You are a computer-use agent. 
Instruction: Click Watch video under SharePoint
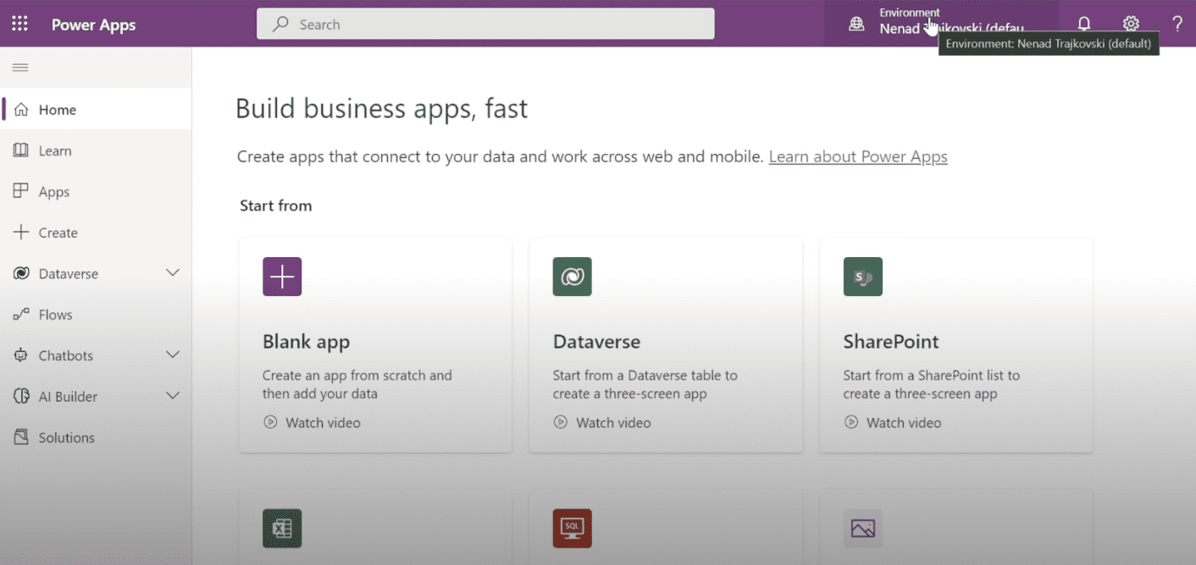(x=904, y=422)
